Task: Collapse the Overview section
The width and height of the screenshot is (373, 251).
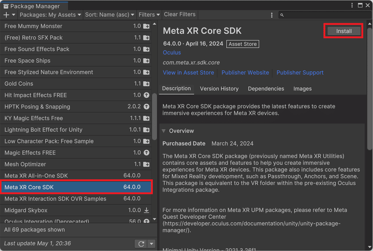Action: click(x=164, y=131)
